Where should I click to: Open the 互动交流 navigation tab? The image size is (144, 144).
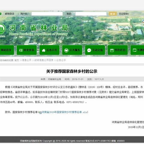click(95, 50)
